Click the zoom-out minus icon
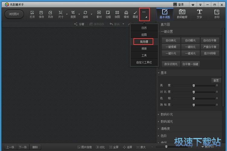Viewport: 227px width, 151px height. 152,147
